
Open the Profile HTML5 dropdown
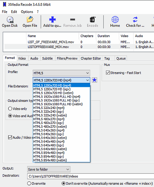click(61, 73)
